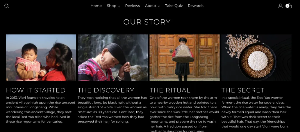The height and width of the screenshot is (132, 300).
Task: Go to the Home page
Action: [96, 6]
